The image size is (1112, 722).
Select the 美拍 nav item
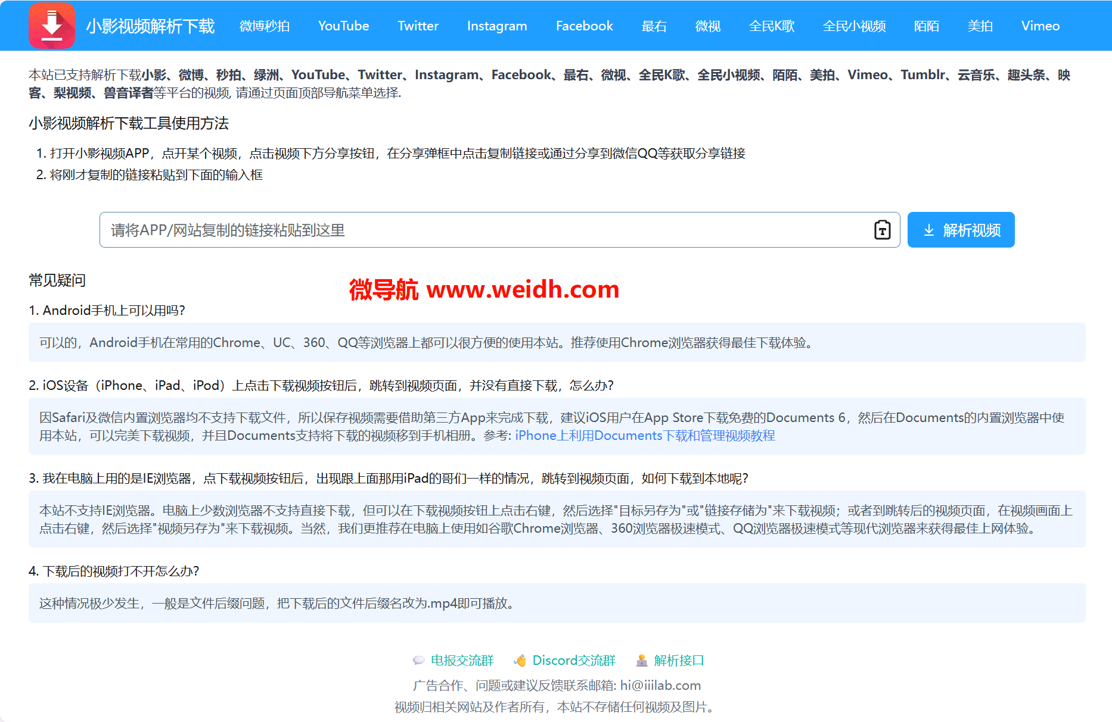[x=980, y=26]
